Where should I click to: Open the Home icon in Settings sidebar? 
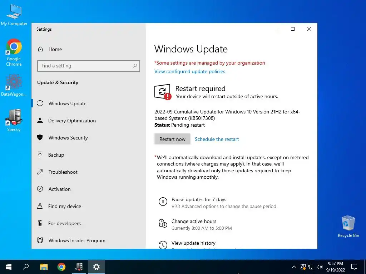coord(40,49)
